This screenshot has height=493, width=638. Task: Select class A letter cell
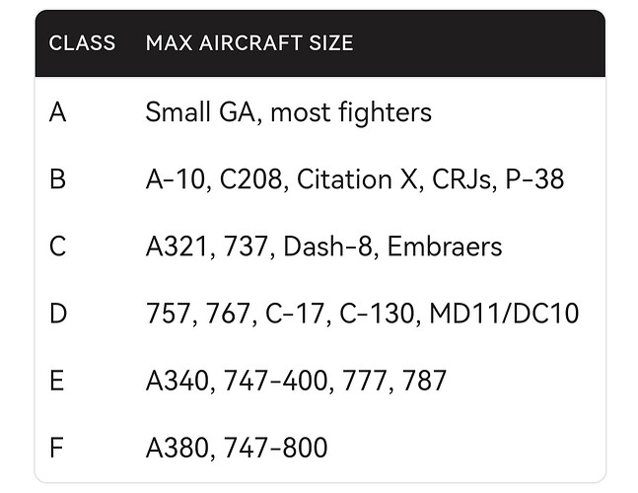pos(57,112)
